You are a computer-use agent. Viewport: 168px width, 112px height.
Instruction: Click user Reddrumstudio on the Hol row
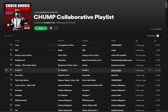point(117,110)
